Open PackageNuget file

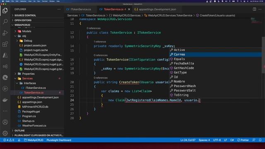37,112
